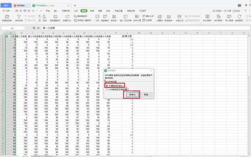Add a new document tab with plus
Screen dimensions: 251x157
75,5
